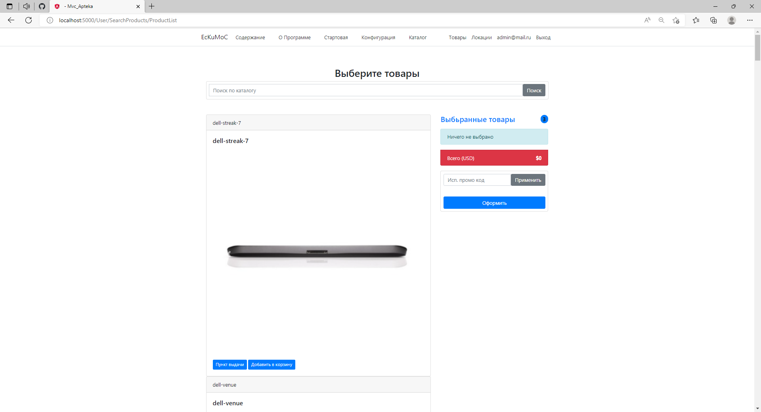View site info icon in the address bar
This screenshot has width=761, height=412.
[50, 20]
